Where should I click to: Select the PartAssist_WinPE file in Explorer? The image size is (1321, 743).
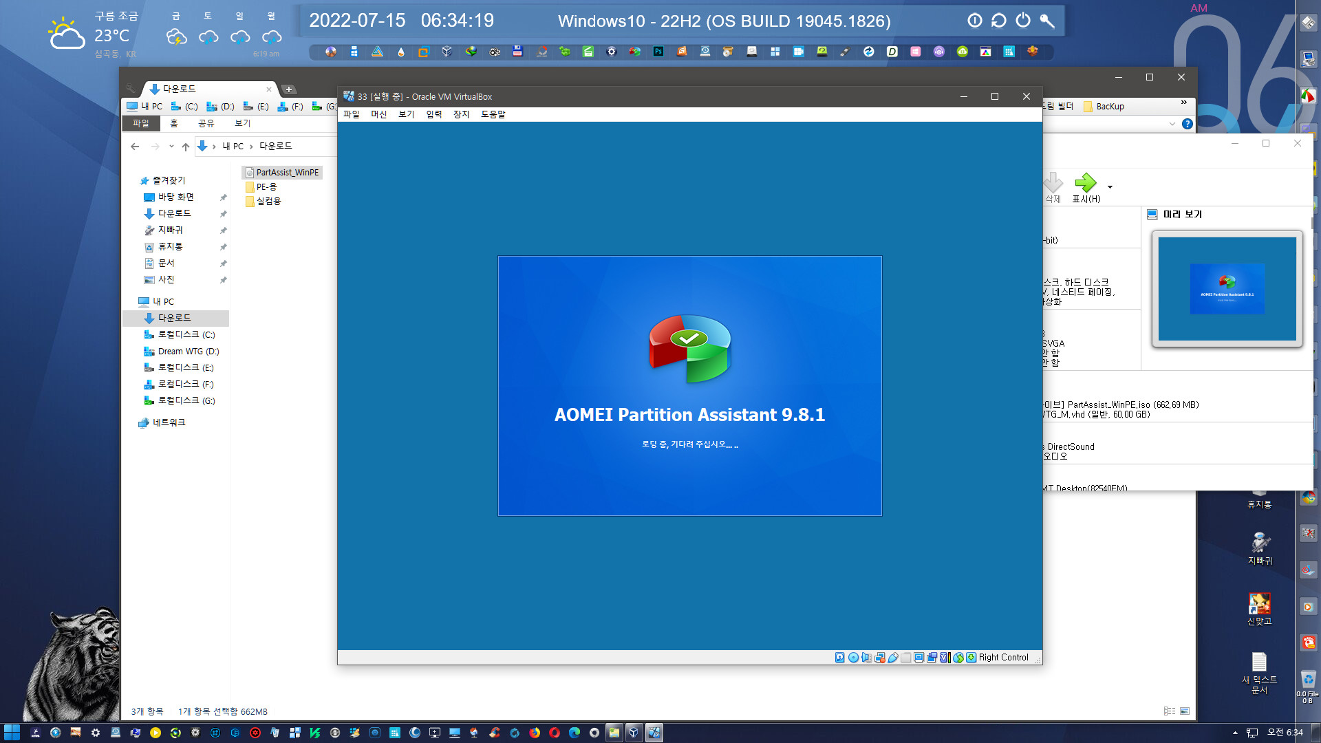point(282,173)
